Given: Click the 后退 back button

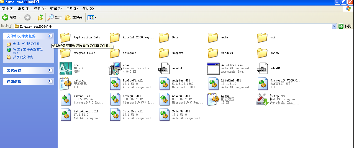Looking at the screenshot, I should pos(9,17).
